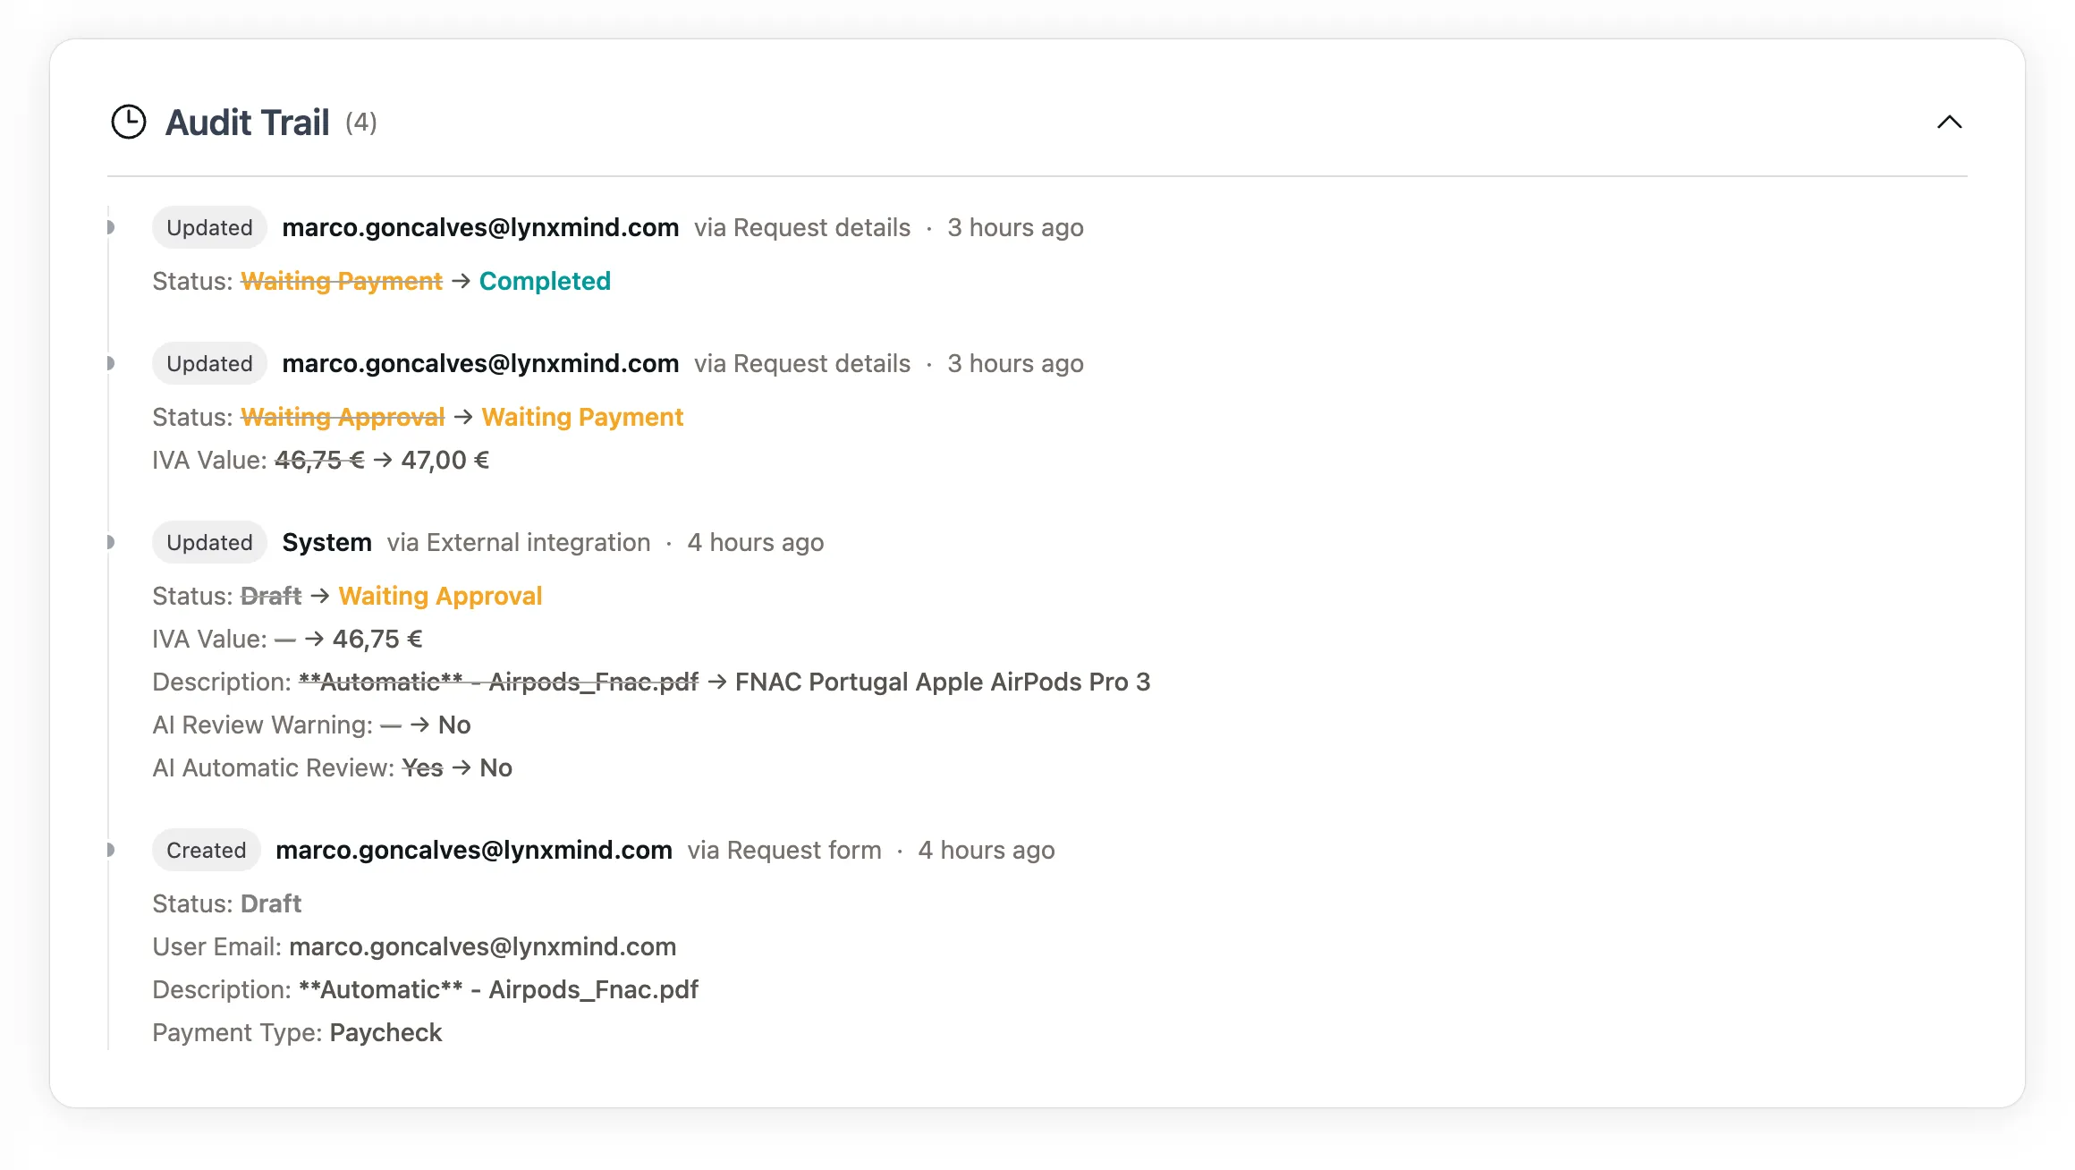Viewport: 2075px width, 1170px height.
Task: Click the System author name
Action: tap(326, 543)
